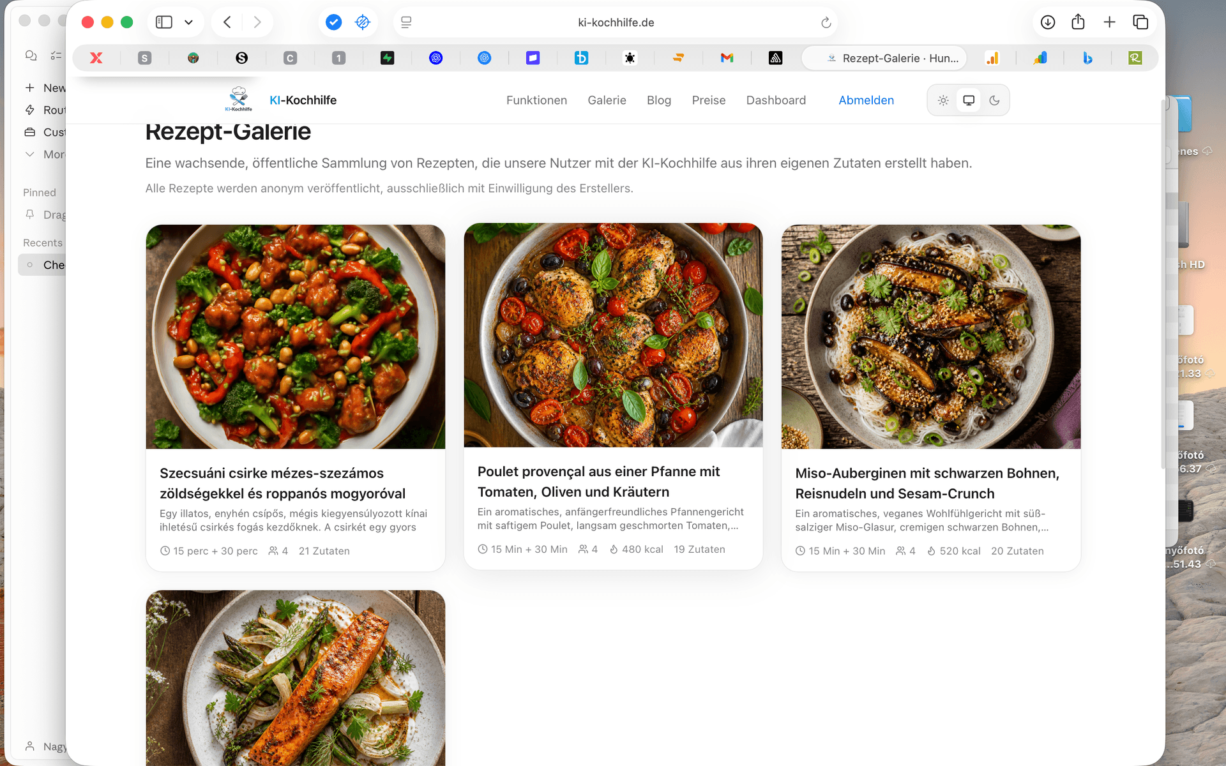Open the Miso-Auberginen recipe photo
The width and height of the screenshot is (1226, 766).
pyautogui.click(x=931, y=336)
